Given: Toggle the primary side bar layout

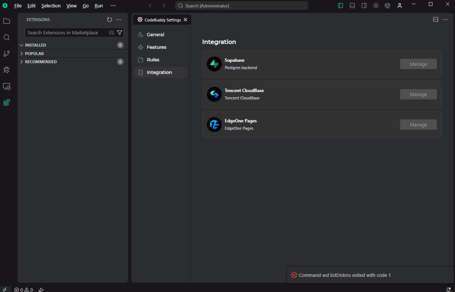Looking at the screenshot, I should [340, 6].
